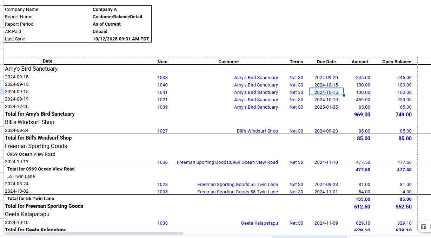Select the 'Due Date' column header

pyautogui.click(x=326, y=62)
